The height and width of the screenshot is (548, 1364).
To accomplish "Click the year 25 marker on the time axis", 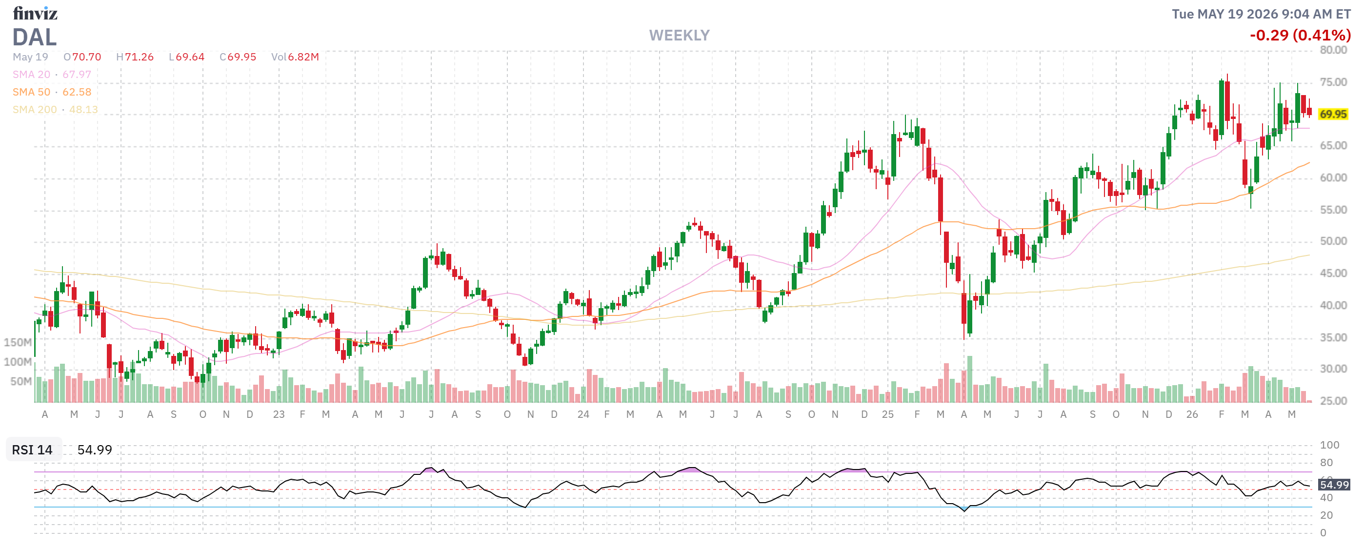I will tap(887, 415).
